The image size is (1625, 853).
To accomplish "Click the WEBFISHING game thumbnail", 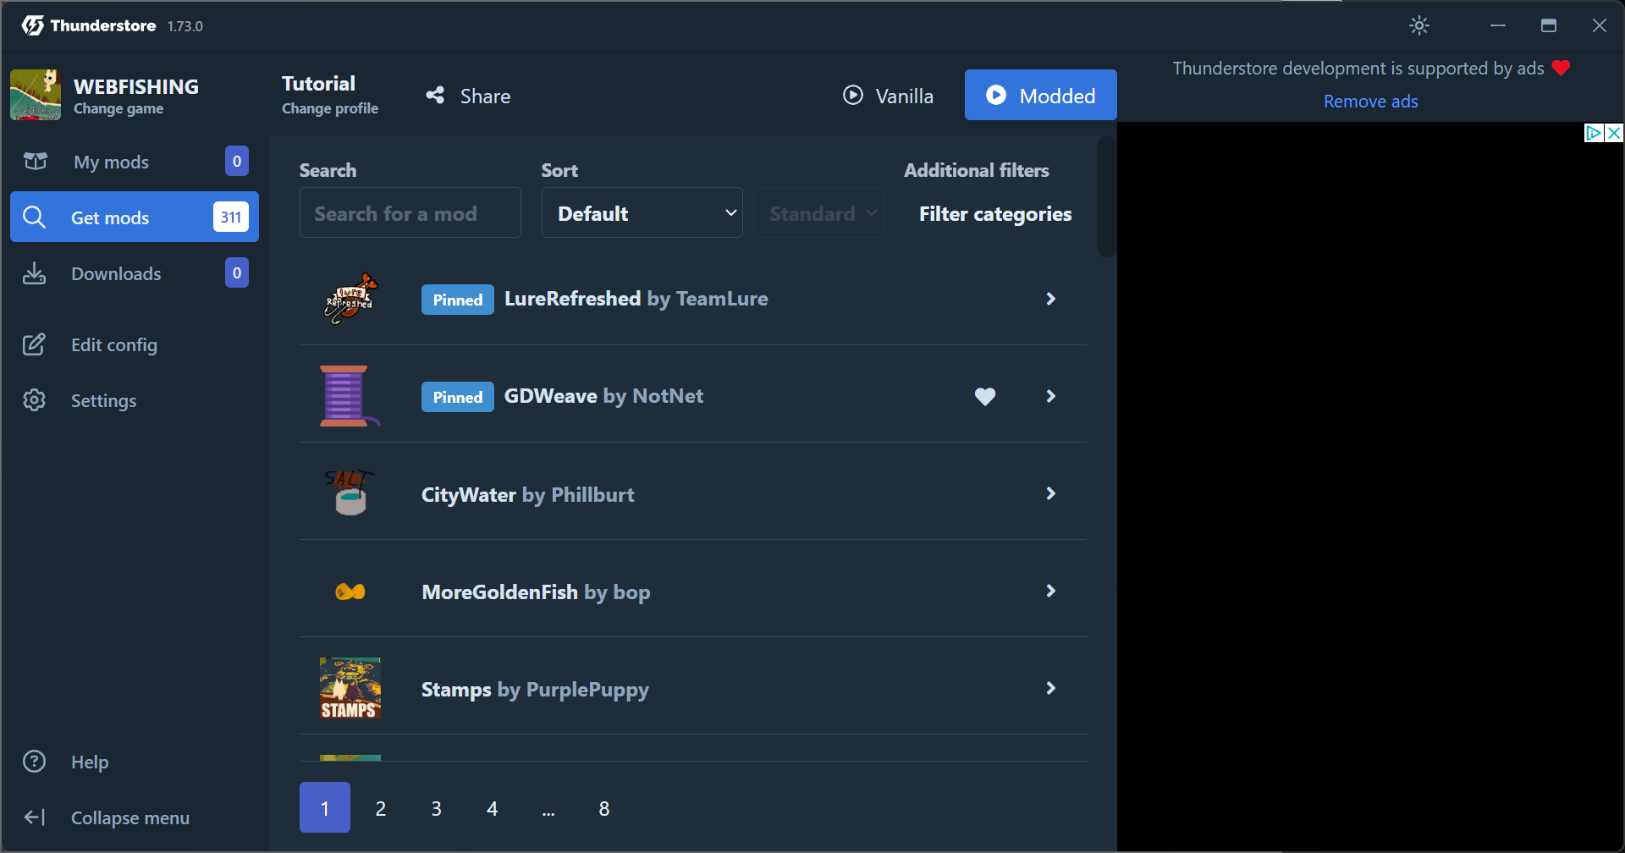I will pyautogui.click(x=36, y=95).
